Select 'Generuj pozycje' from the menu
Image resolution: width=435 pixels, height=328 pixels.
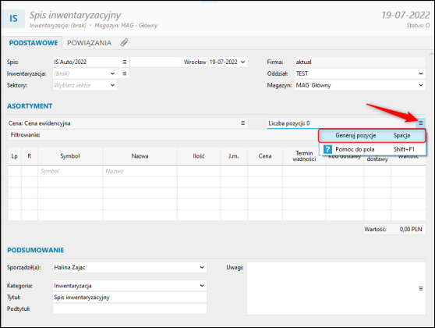point(372,136)
